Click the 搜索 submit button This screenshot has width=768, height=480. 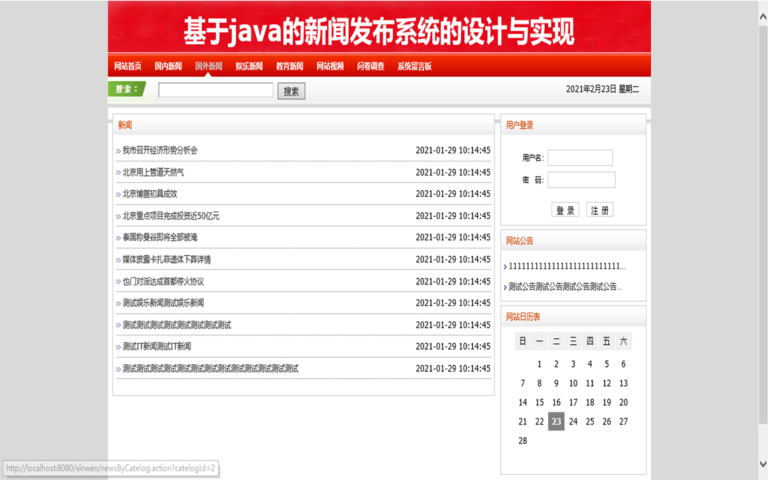[x=292, y=91]
